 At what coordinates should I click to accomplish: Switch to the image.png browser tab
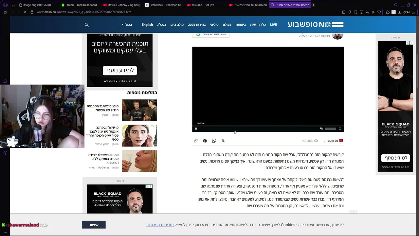37,5
